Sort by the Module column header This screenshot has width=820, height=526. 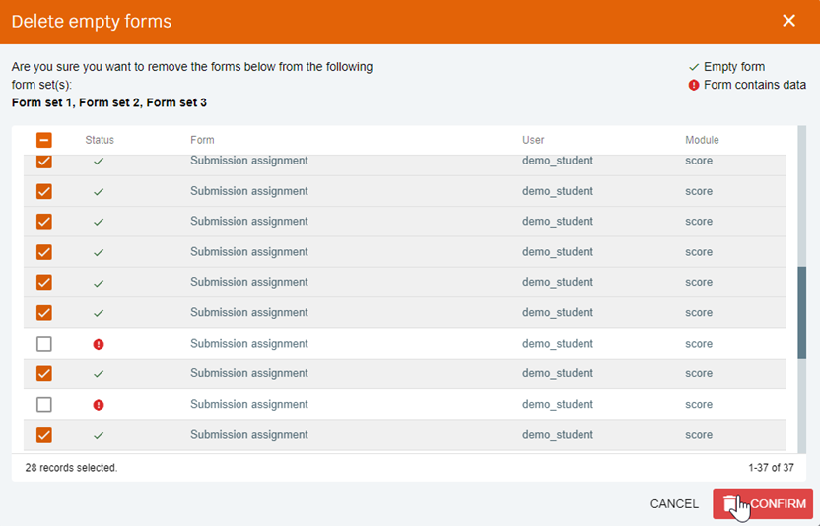click(702, 140)
